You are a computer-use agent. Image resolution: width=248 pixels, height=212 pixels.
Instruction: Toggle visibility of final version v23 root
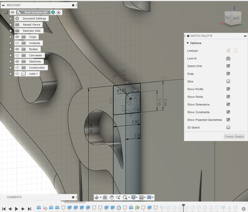13,12
